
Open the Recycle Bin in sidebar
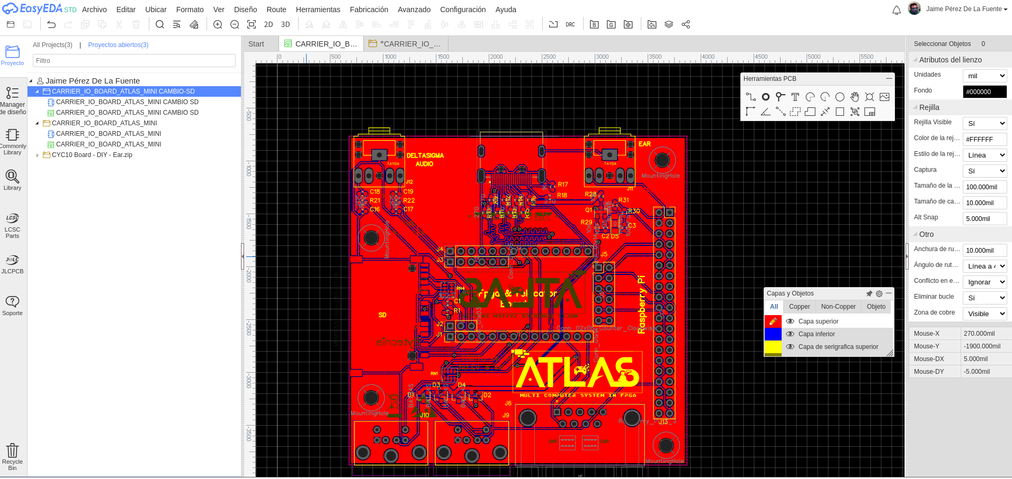click(x=12, y=457)
